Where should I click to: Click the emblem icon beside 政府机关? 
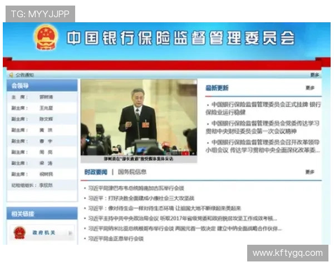pyautogui.click(x=19, y=233)
